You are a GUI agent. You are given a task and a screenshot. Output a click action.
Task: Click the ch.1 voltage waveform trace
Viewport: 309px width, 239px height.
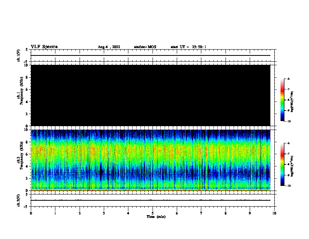pos(151,55)
